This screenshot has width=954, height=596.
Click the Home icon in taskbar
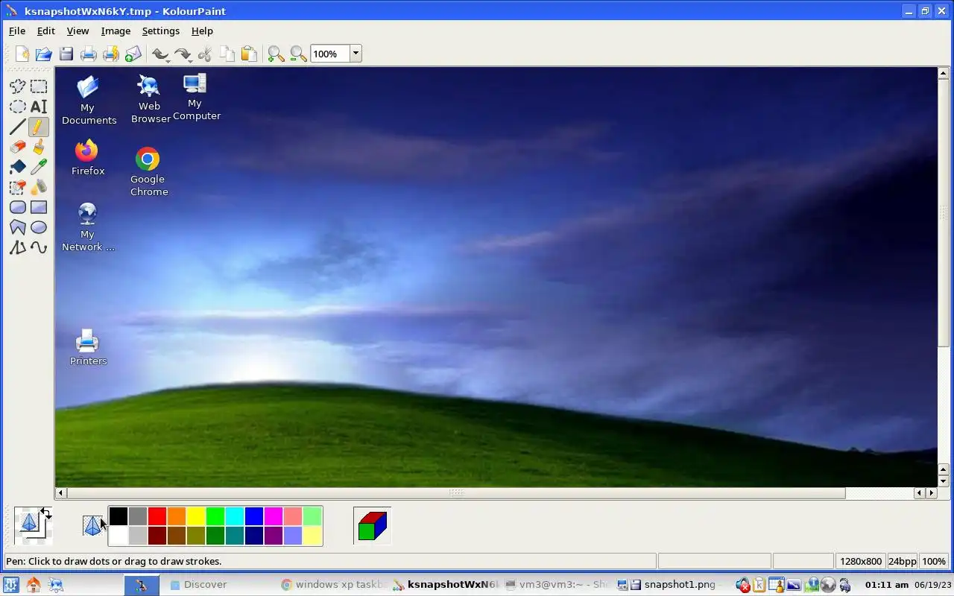click(x=34, y=585)
